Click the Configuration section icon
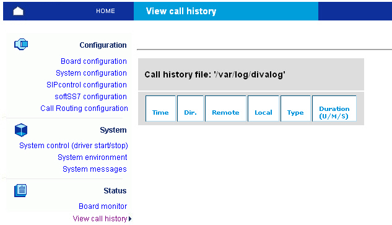This screenshot has height=225, width=392. coord(21,45)
